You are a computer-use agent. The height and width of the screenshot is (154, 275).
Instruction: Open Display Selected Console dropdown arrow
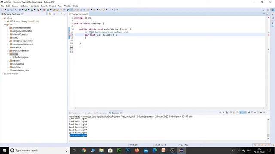(x=255, y=113)
